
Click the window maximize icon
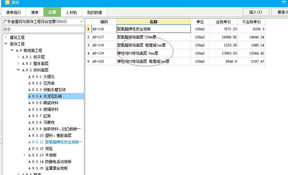click(x=284, y=2)
